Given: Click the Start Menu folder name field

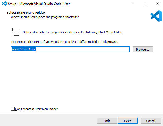Looking at the screenshot, I should (70, 49).
